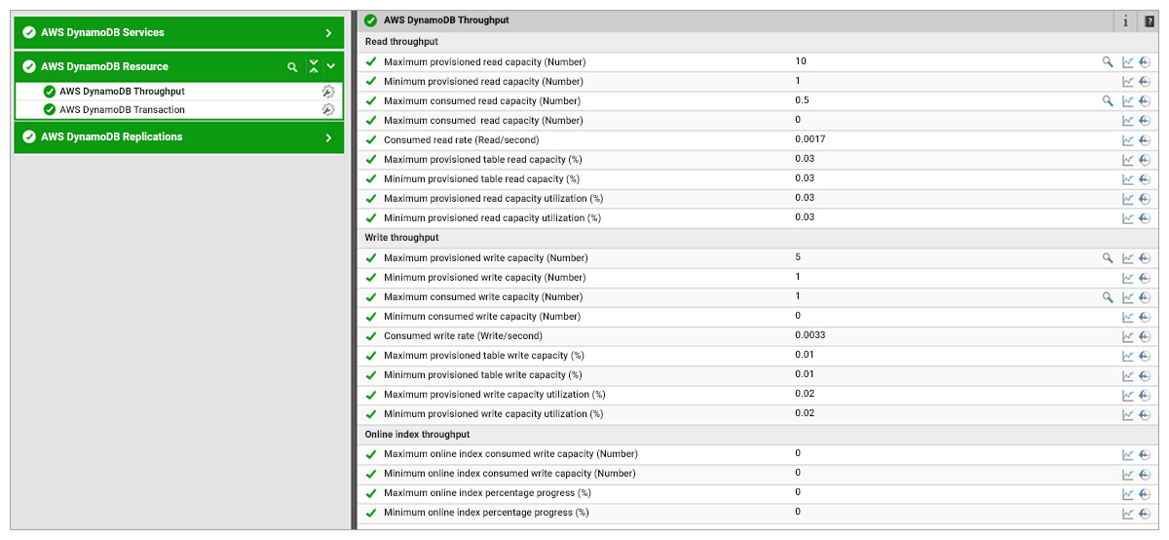Click magnifier icon for Maximum provisioned write capacity
The height and width of the screenshot is (540, 1169).
coord(1108,258)
